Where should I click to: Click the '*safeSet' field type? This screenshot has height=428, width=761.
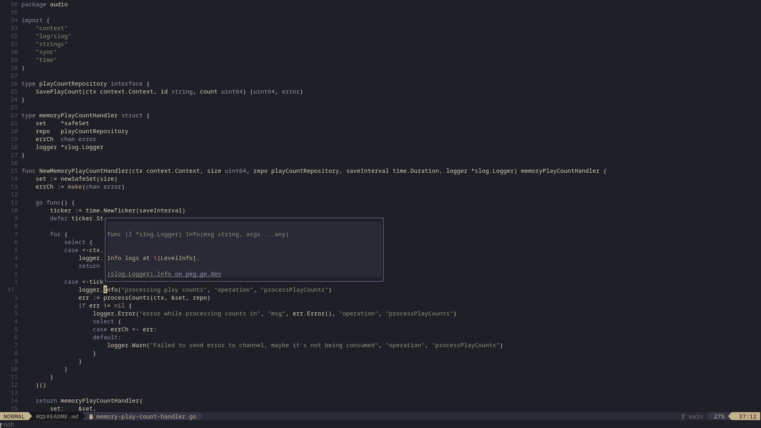[x=75, y=123]
